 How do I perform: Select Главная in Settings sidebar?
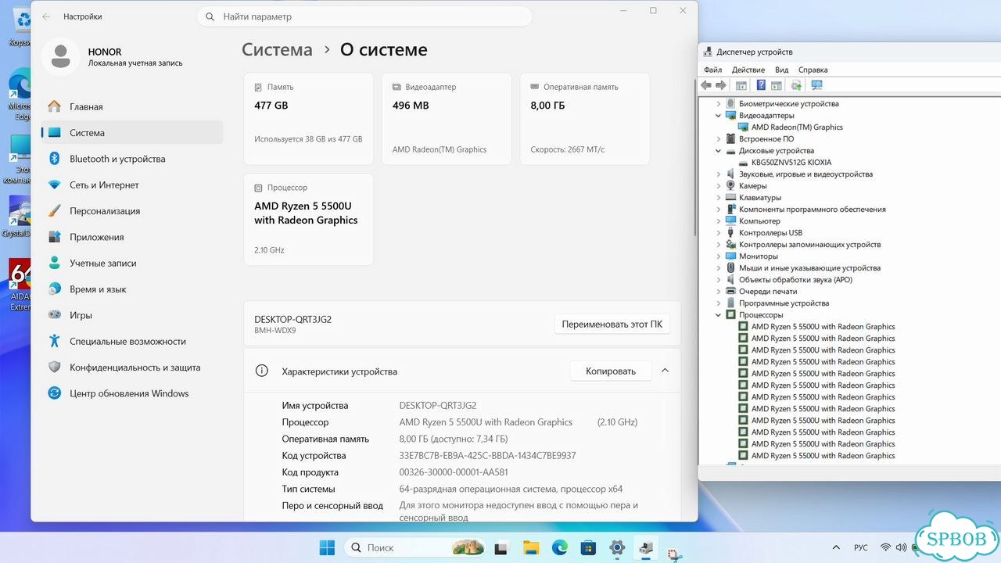point(131,106)
